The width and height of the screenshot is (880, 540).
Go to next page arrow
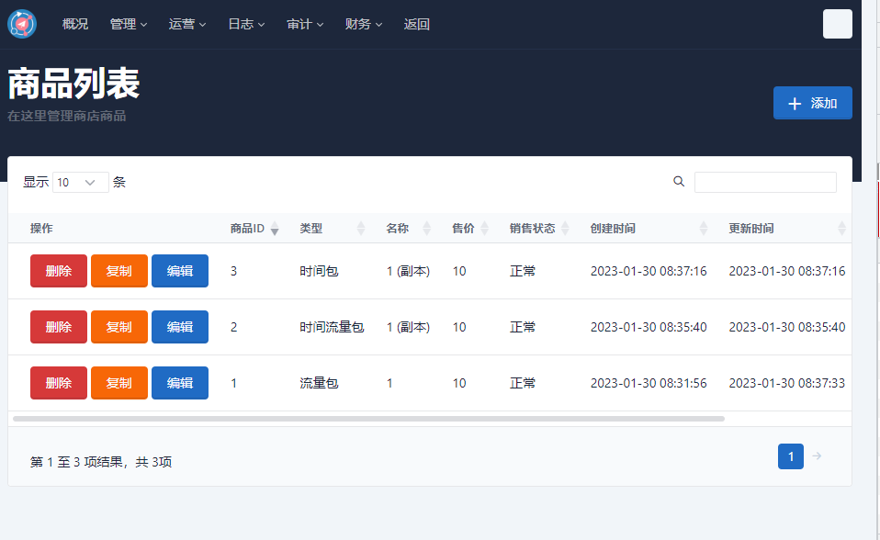point(818,456)
